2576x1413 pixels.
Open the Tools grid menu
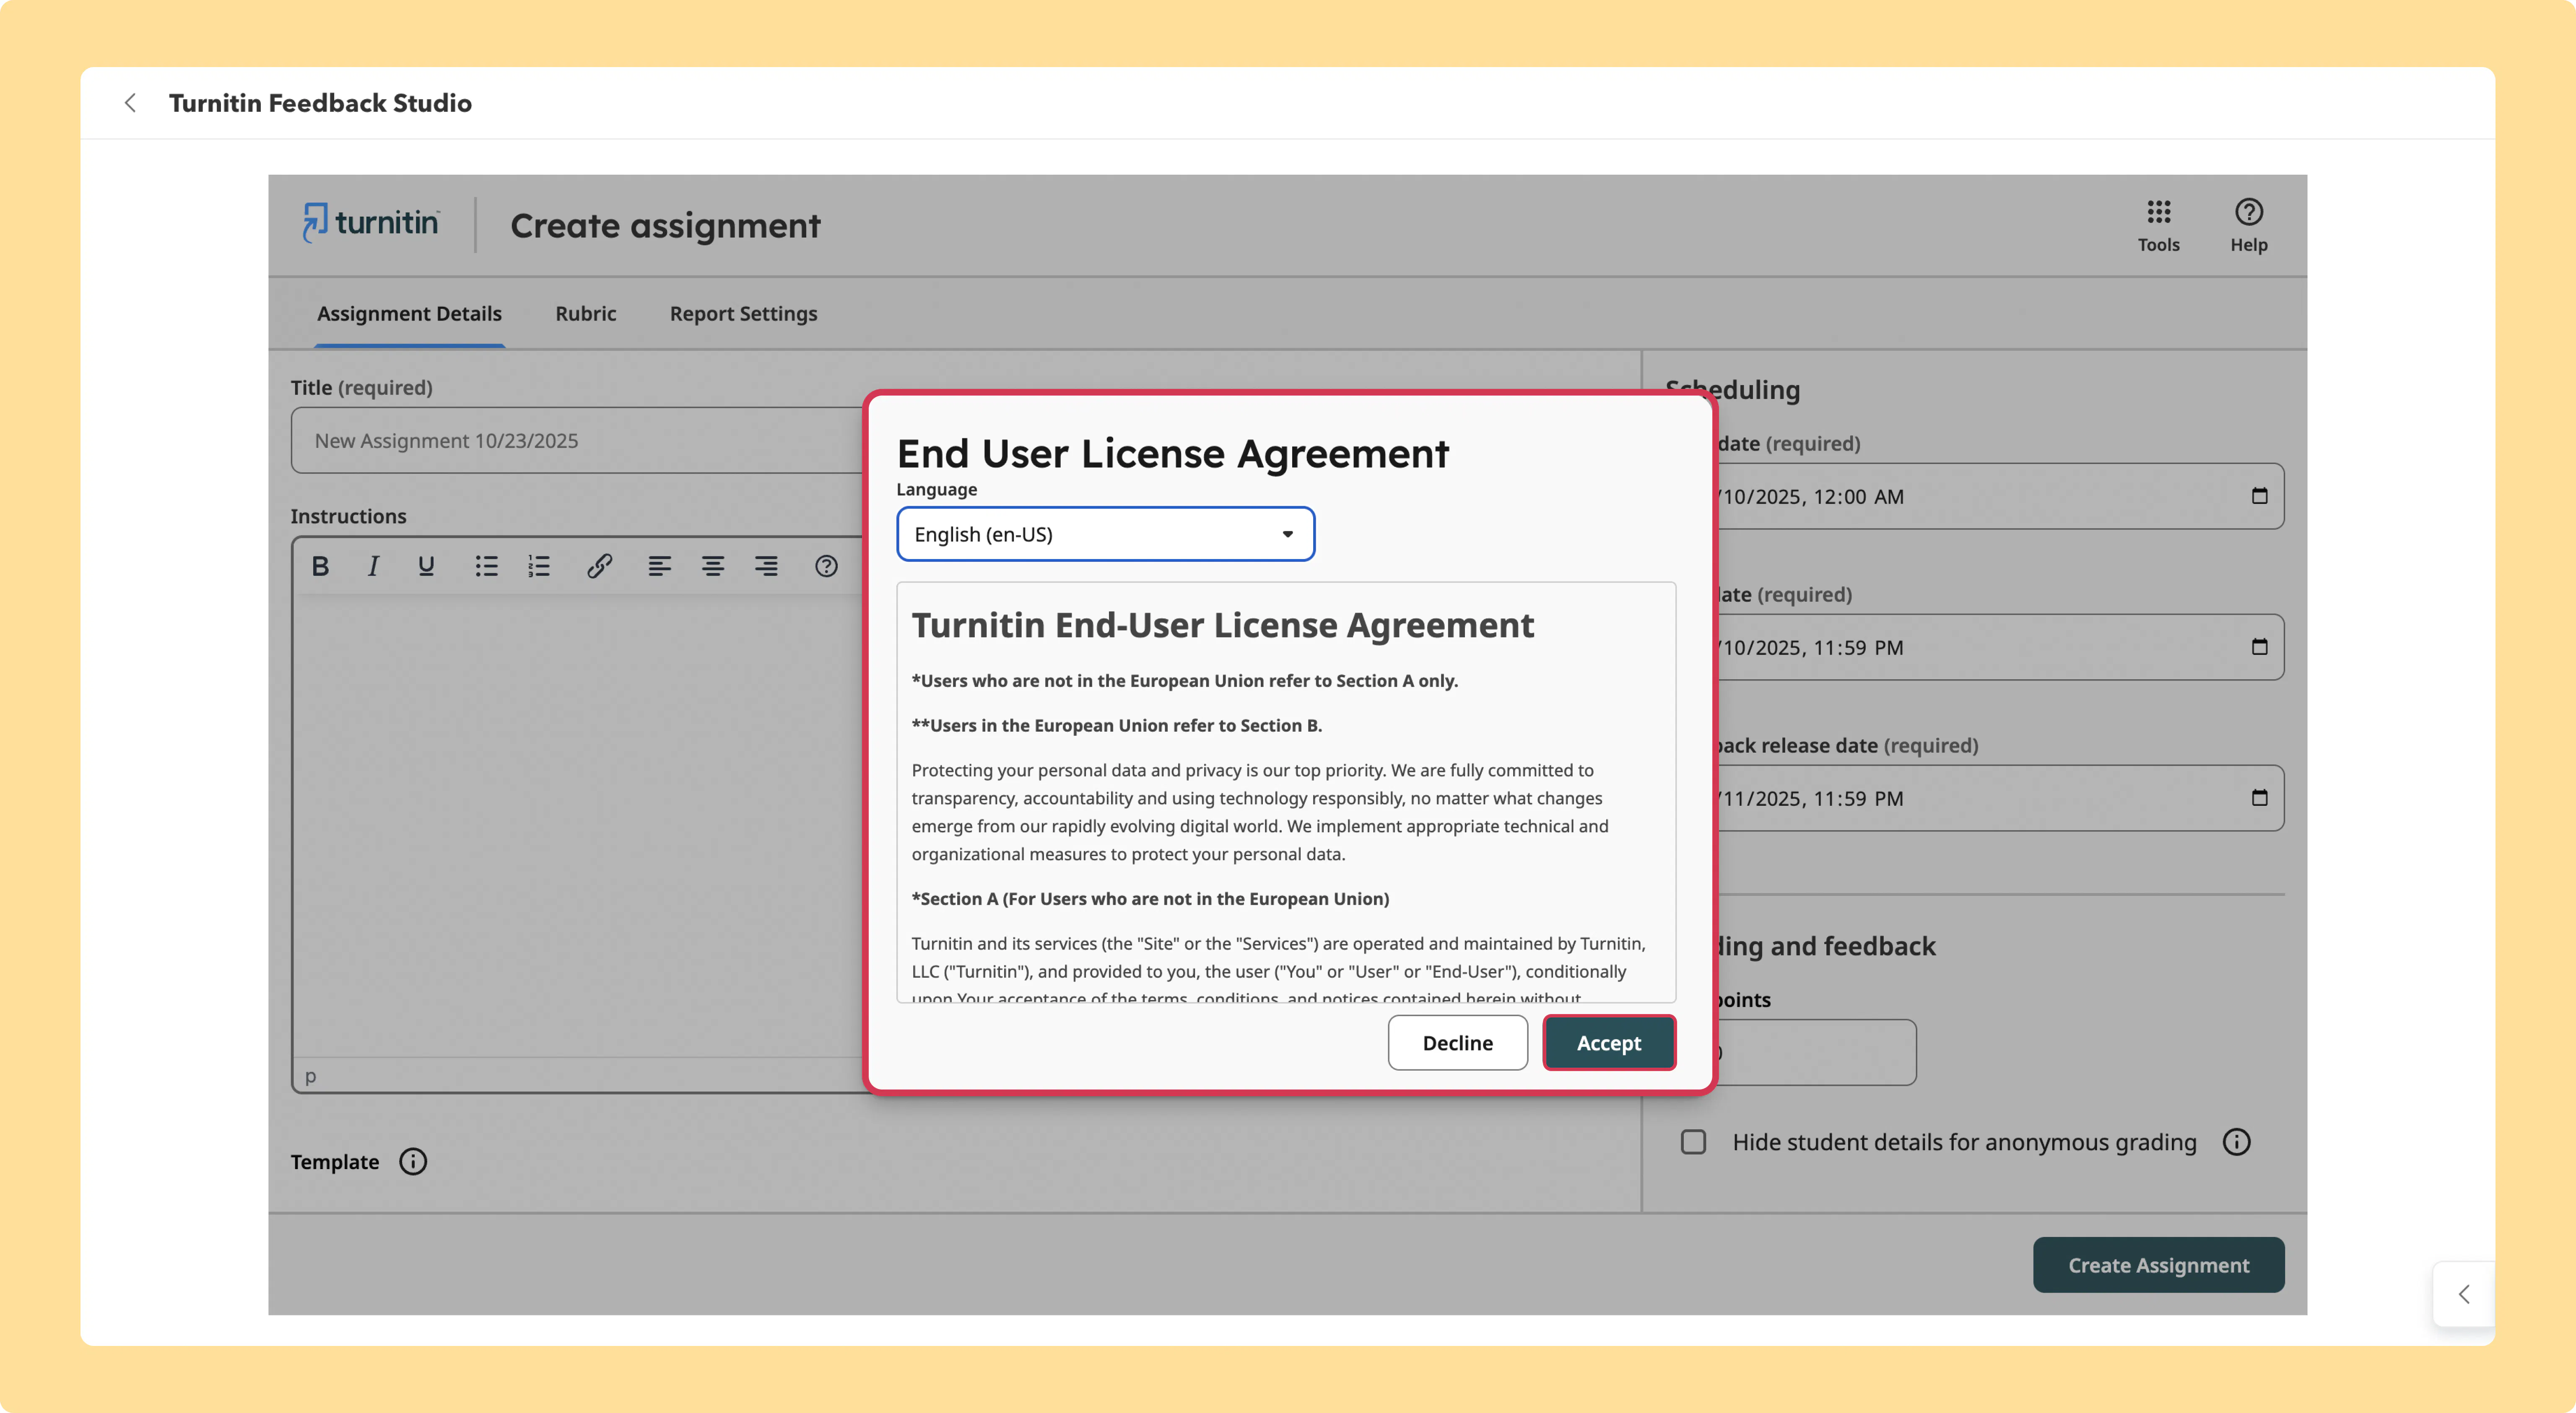(x=2158, y=226)
